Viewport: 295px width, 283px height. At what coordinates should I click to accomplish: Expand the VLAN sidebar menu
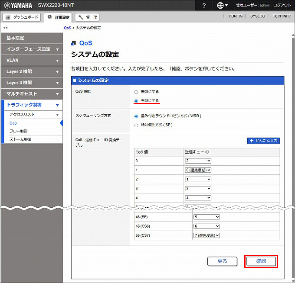(32, 61)
